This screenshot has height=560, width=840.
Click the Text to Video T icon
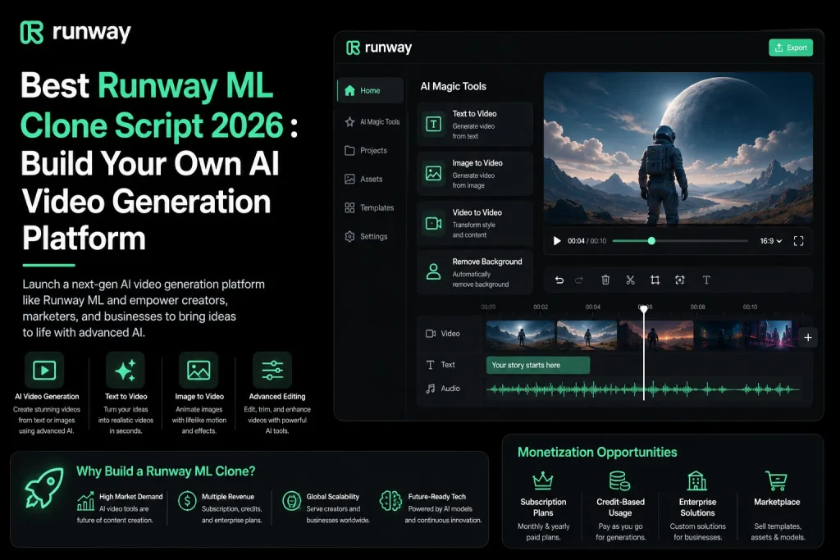click(x=433, y=124)
